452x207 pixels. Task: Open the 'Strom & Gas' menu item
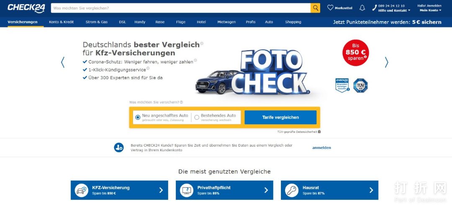point(97,22)
